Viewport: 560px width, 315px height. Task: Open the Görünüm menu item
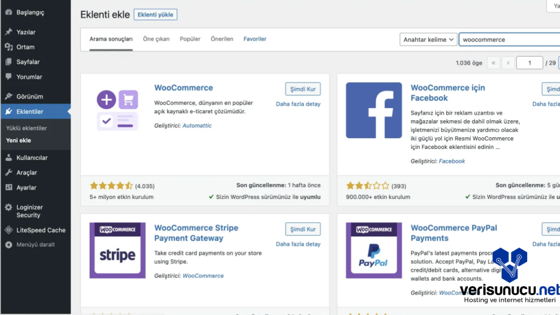pos(36,96)
